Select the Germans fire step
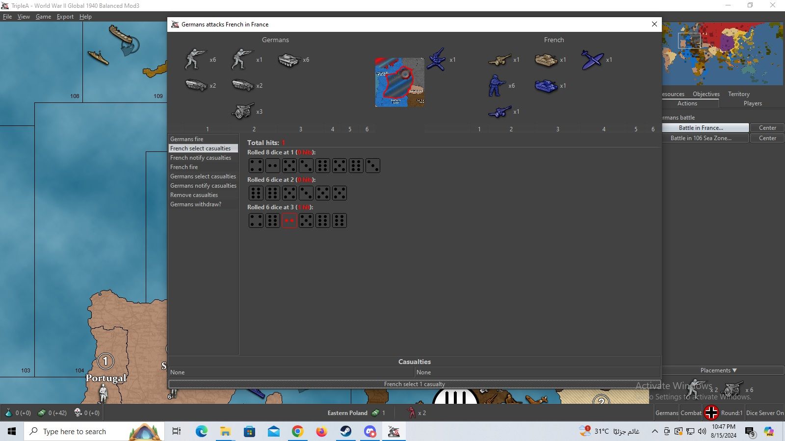Screen dimensions: 785x441 click(x=203, y=139)
